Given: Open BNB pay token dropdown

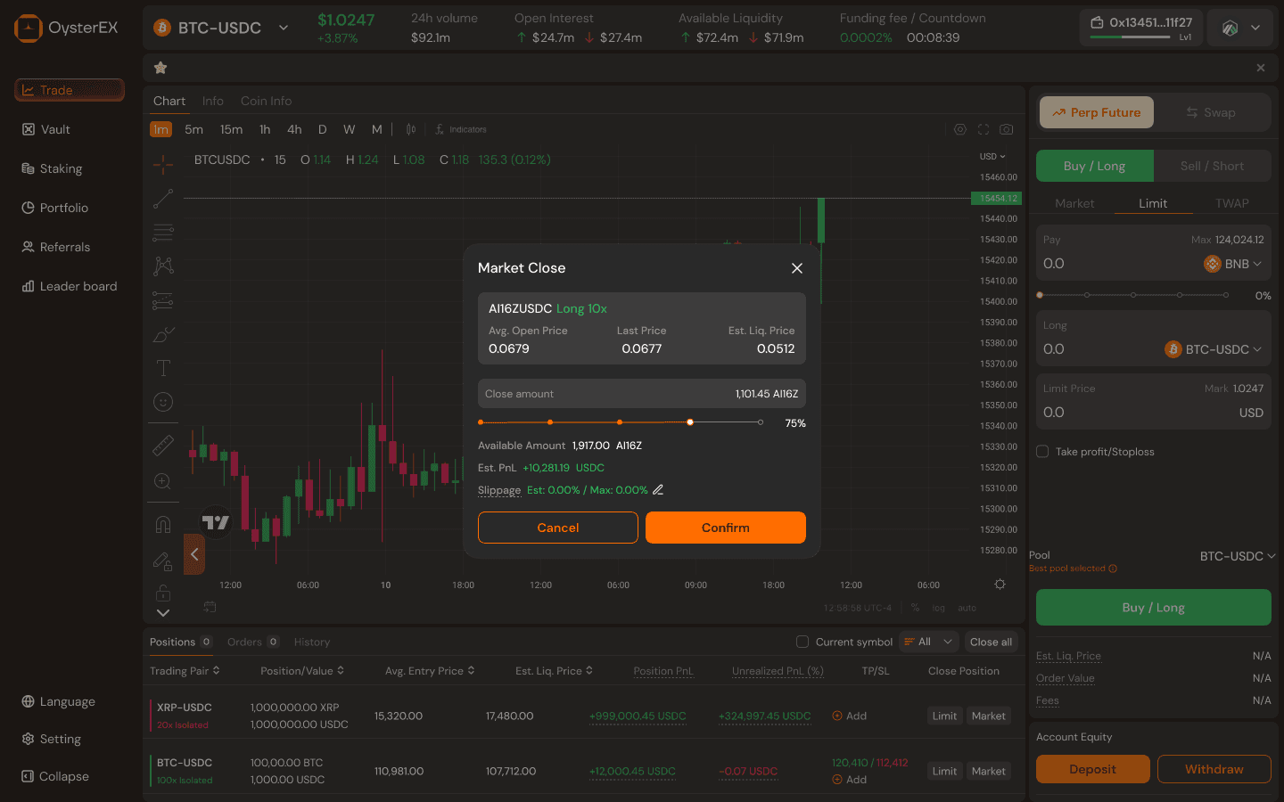Looking at the screenshot, I should [1233, 264].
